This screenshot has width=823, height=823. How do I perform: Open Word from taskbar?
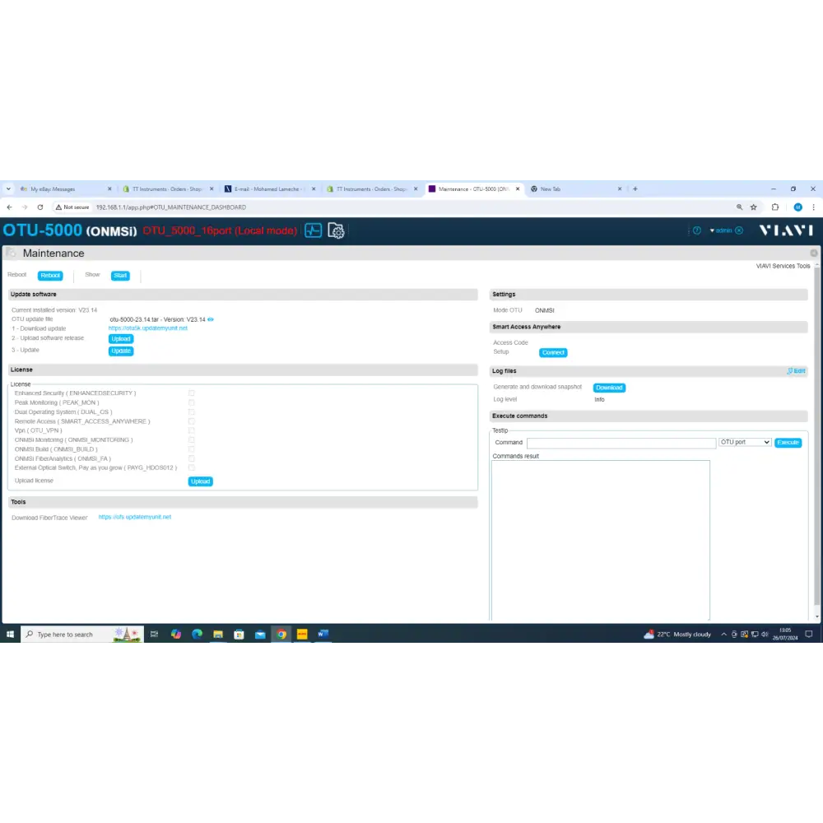[x=323, y=634]
